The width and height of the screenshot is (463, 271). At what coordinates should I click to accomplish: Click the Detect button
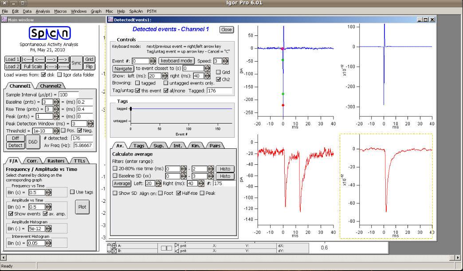pos(16,145)
